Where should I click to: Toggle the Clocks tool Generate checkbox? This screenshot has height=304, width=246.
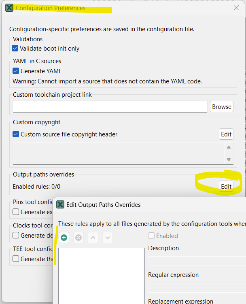coord(16,235)
